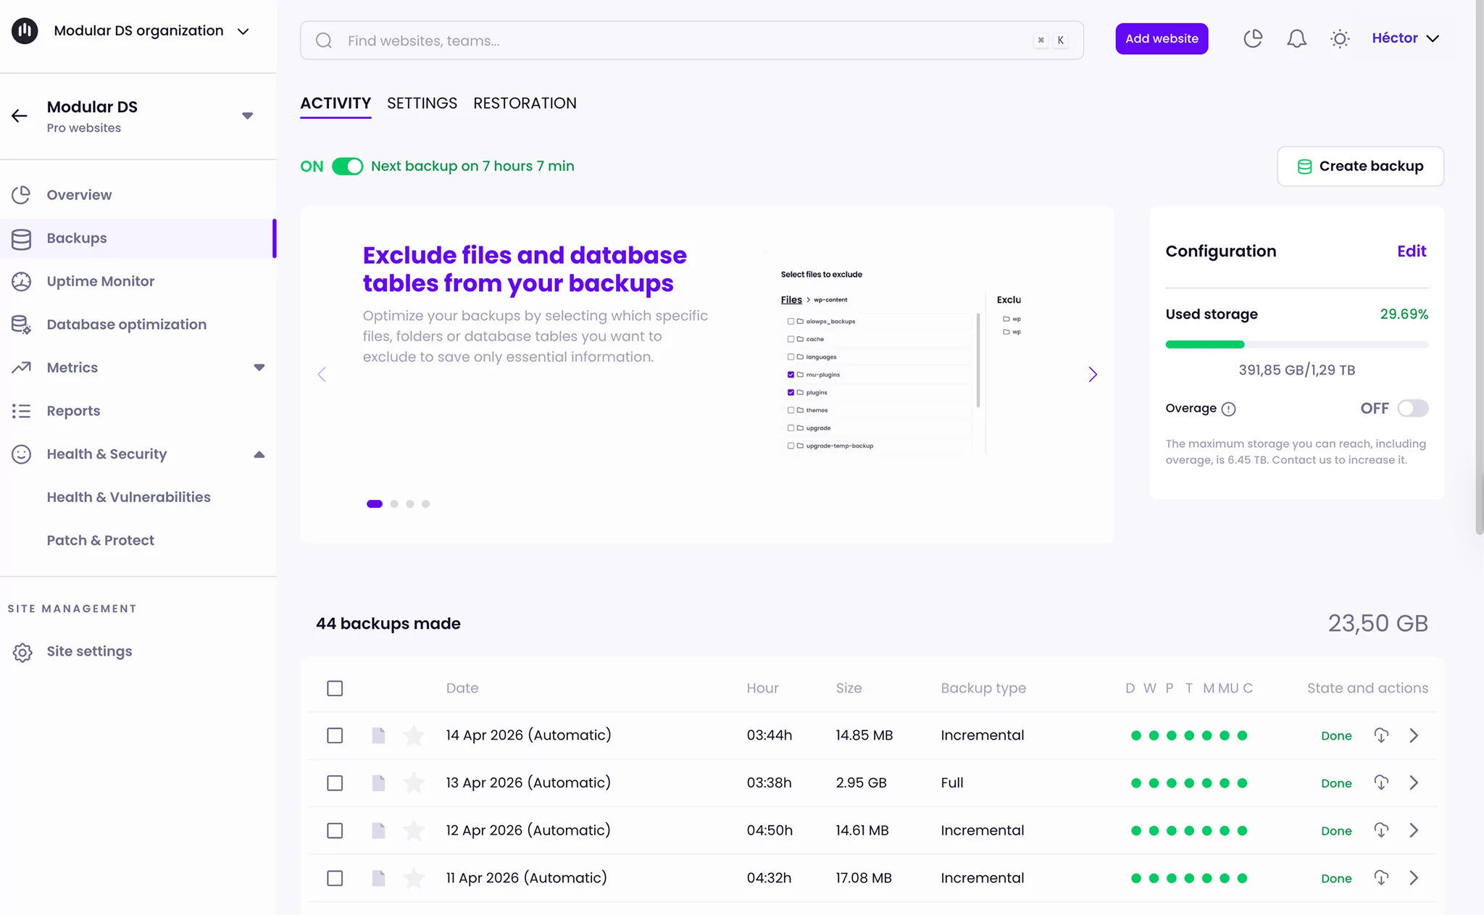Select the second carousel dot

[x=393, y=504]
